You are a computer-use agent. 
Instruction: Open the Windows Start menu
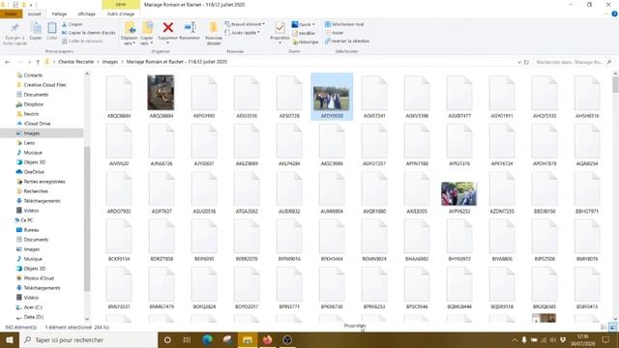(x=10, y=339)
